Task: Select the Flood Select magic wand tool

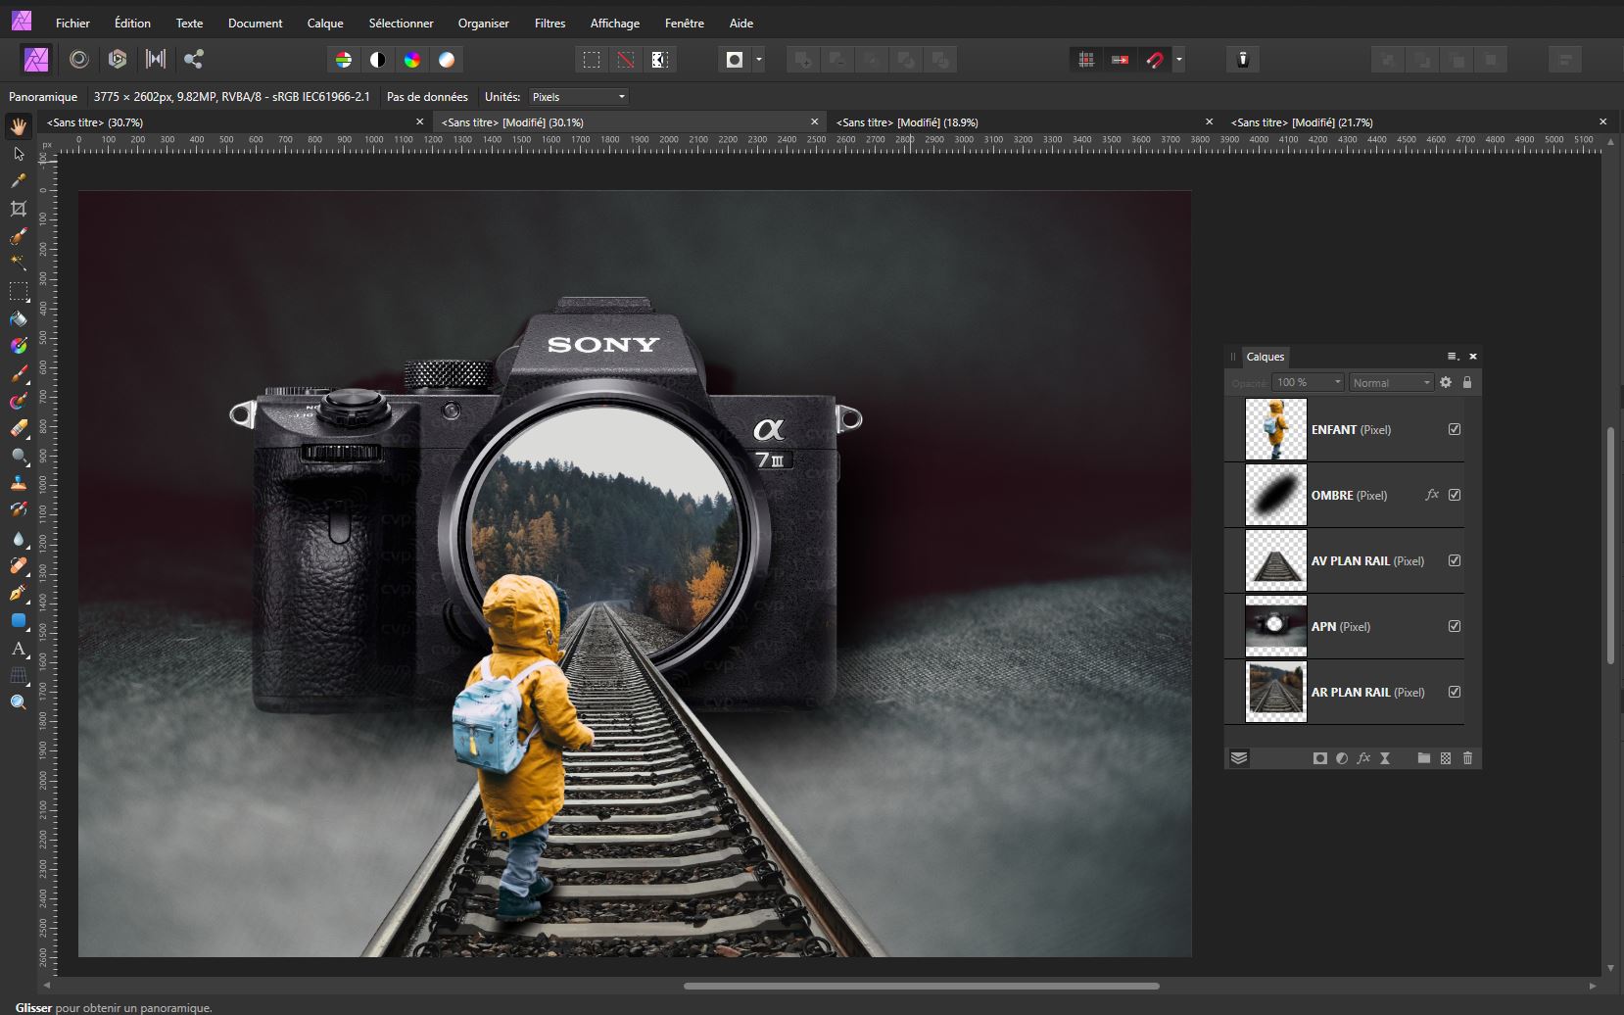Action: [x=19, y=264]
